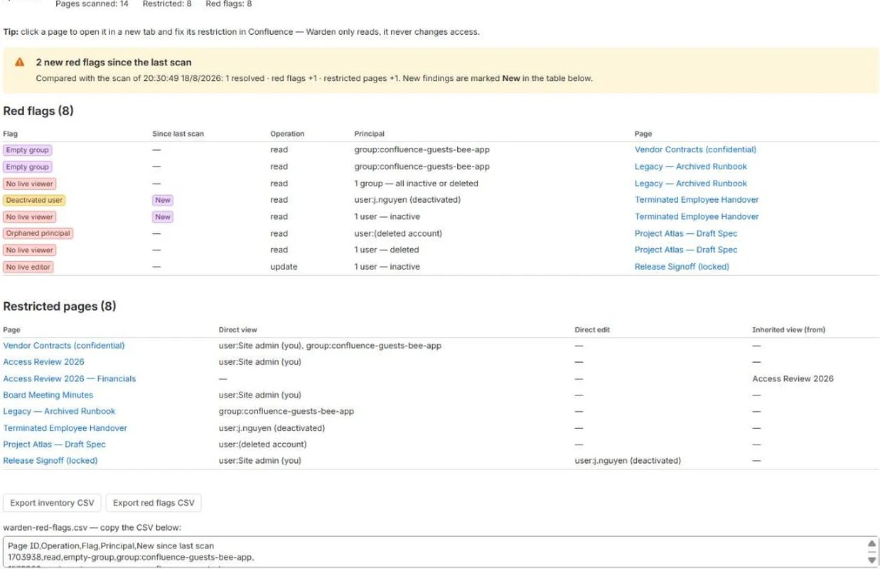Click the Orphaned principal flag badge

pos(38,233)
